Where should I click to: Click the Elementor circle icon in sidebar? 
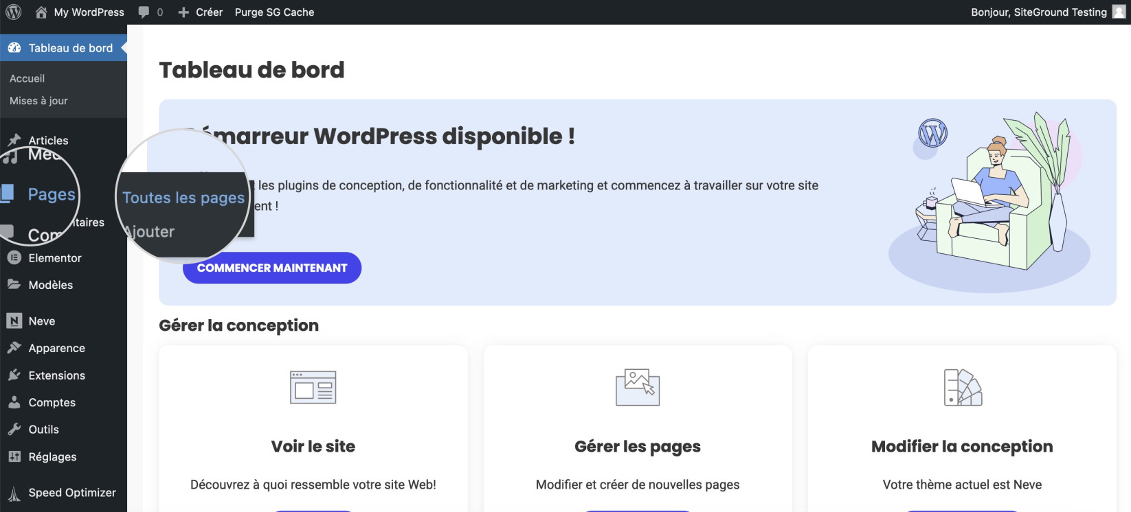(x=14, y=258)
